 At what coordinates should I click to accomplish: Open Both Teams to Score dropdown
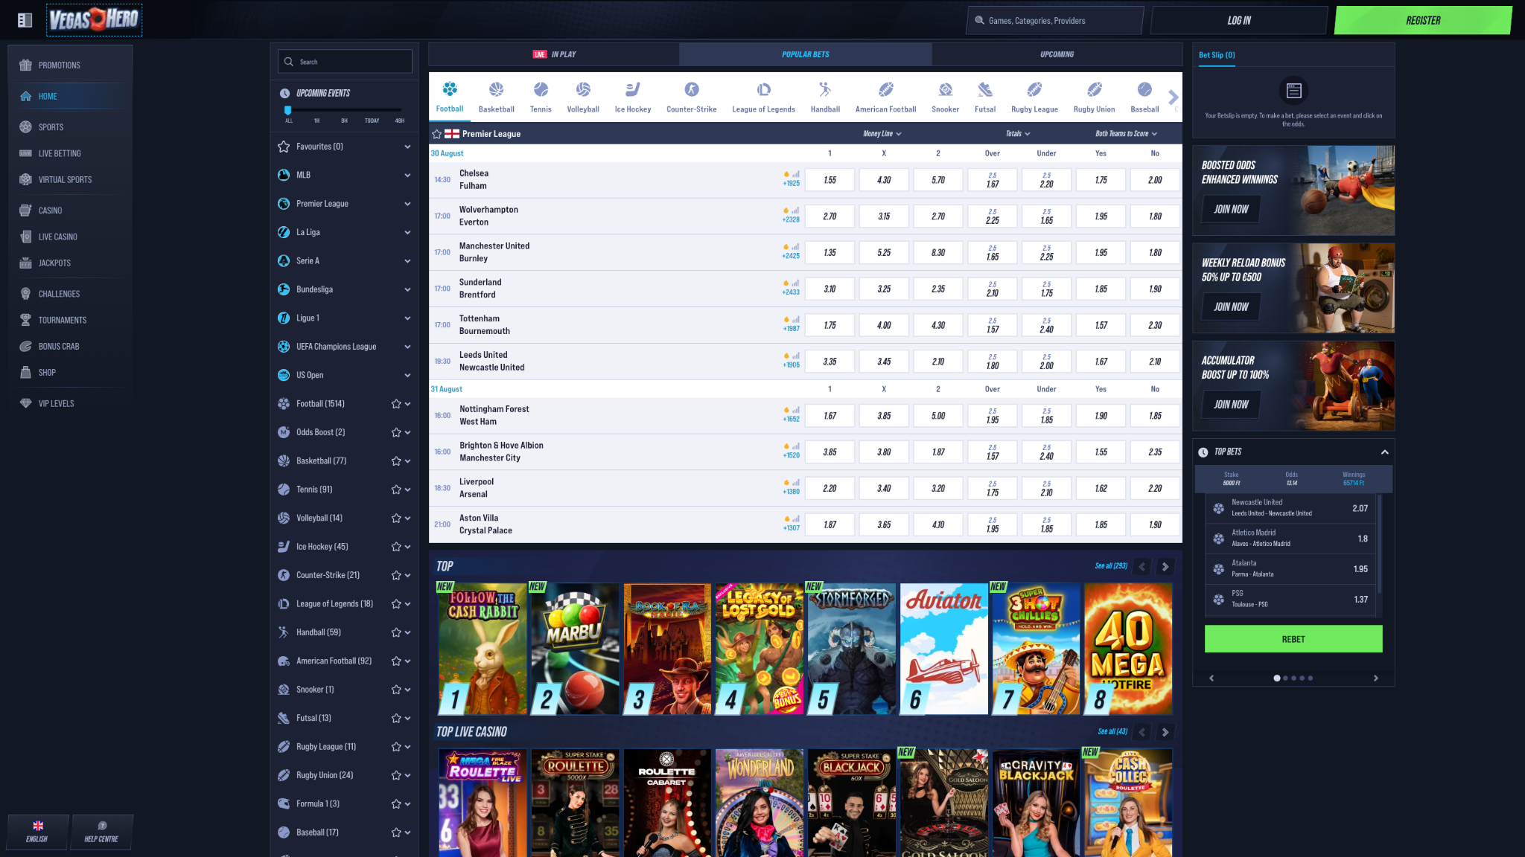[x=1126, y=134]
